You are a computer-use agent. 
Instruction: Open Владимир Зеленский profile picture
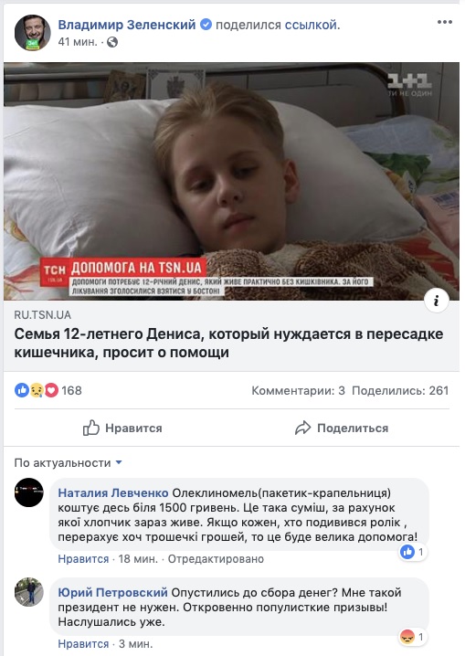point(33,33)
